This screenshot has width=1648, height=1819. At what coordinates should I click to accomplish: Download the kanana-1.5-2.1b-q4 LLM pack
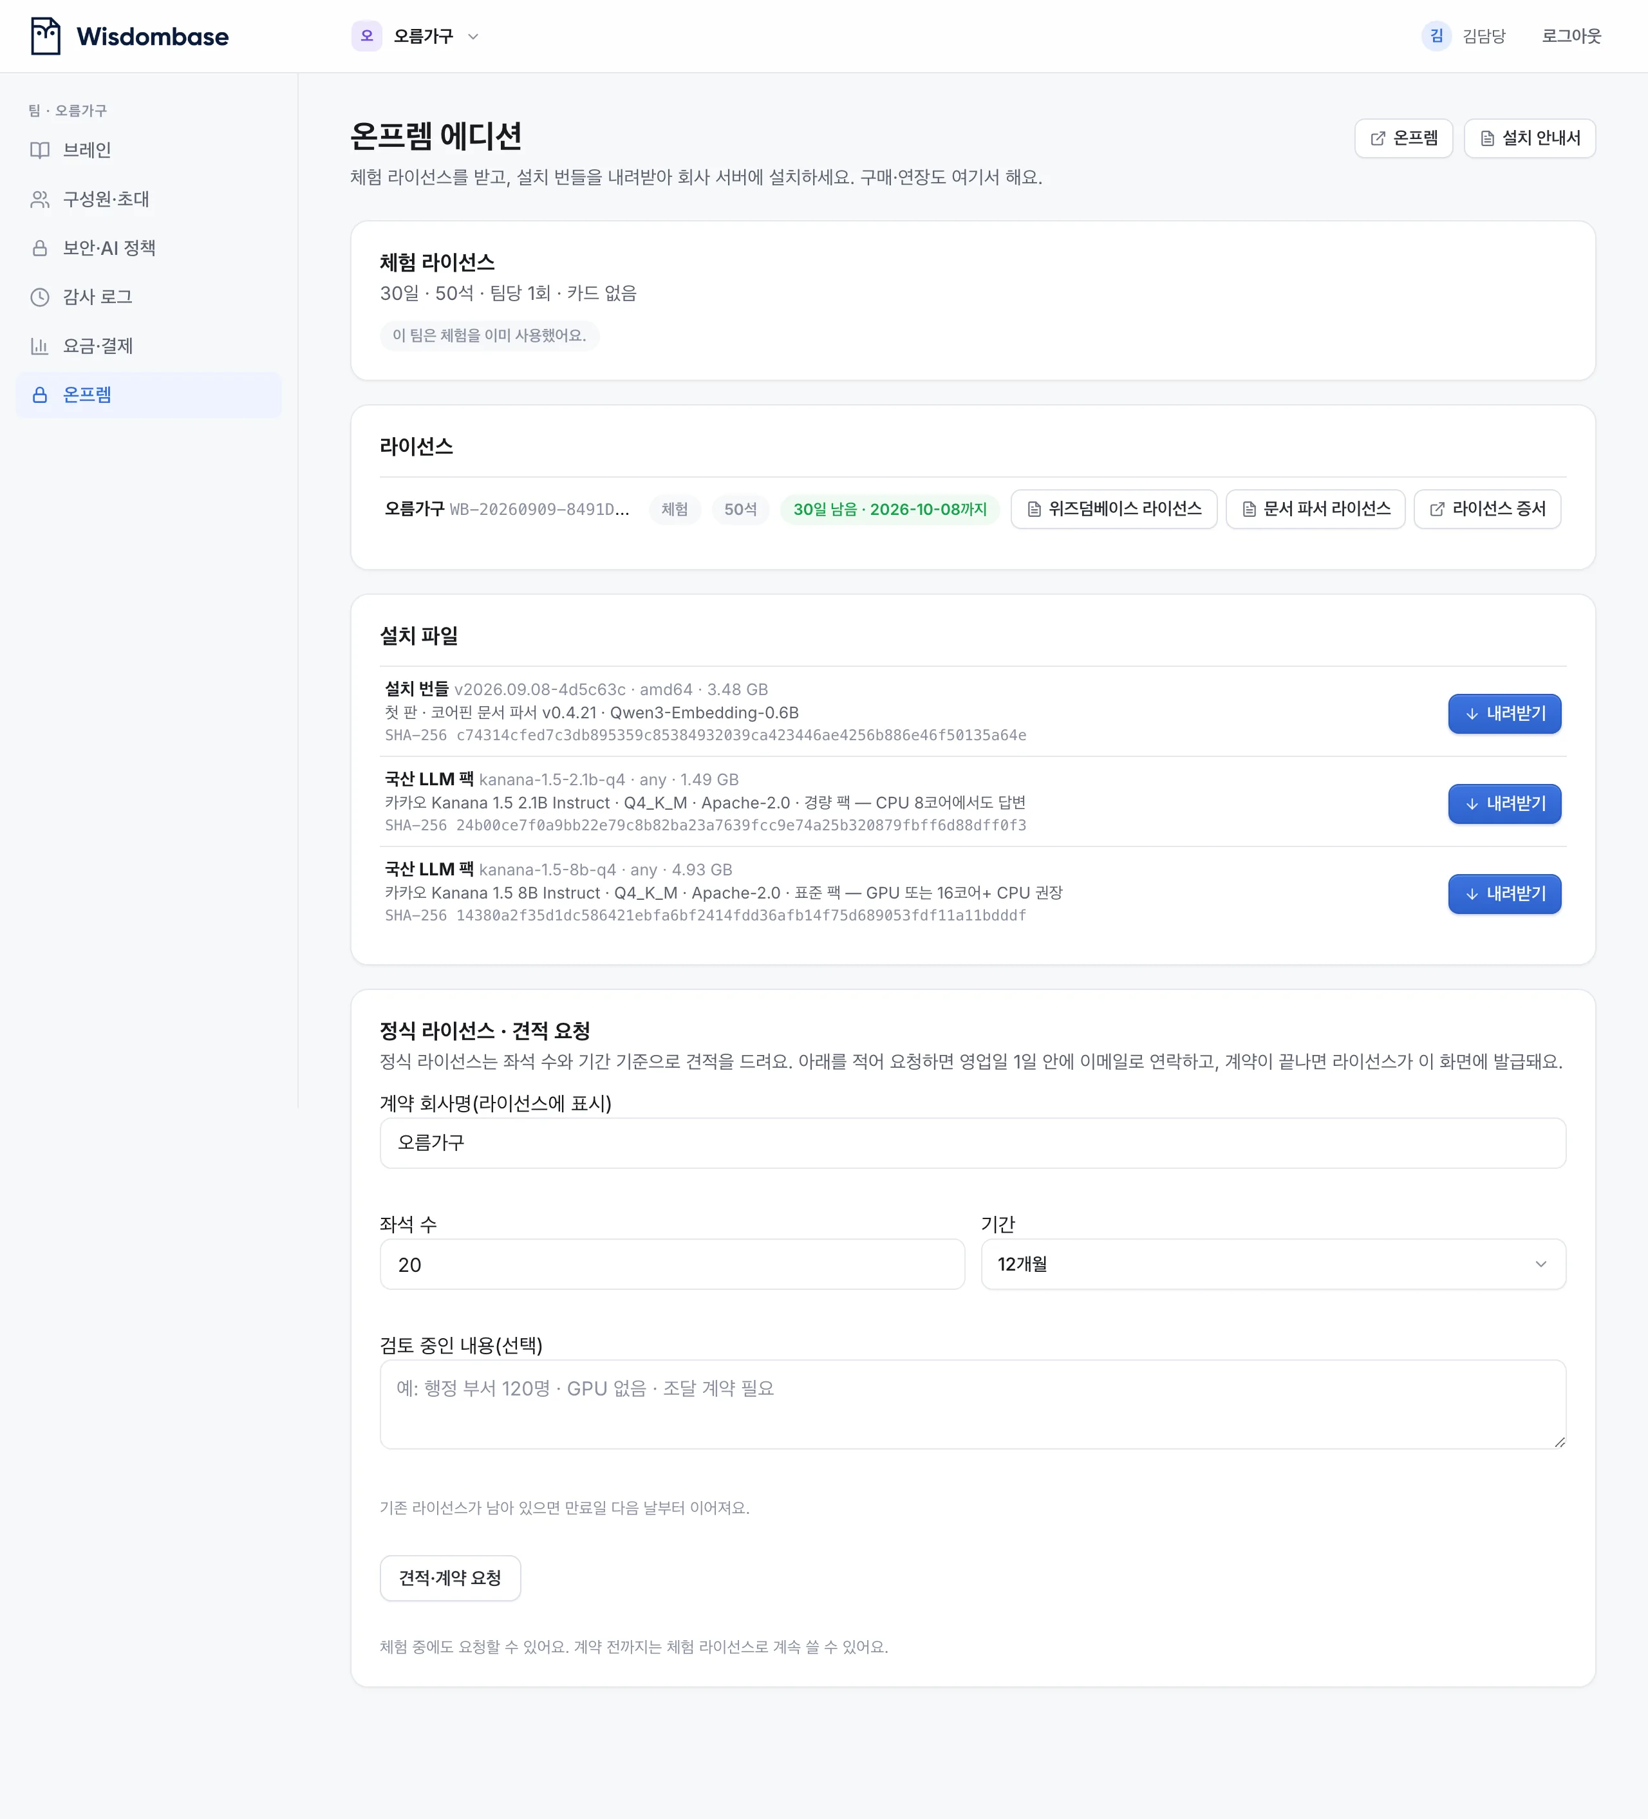[x=1504, y=804]
